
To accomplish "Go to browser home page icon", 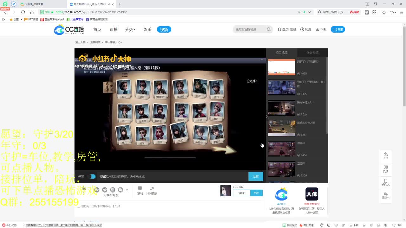I will 32,12.
